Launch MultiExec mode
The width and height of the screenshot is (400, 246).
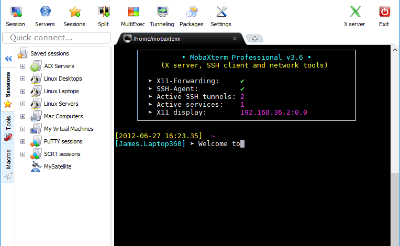point(133,16)
